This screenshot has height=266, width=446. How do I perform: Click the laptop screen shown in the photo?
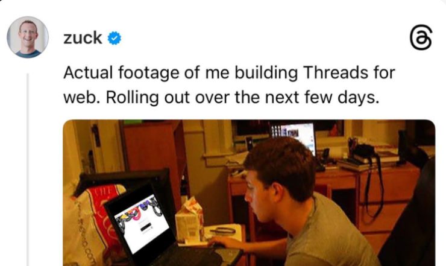click(142, 224)
